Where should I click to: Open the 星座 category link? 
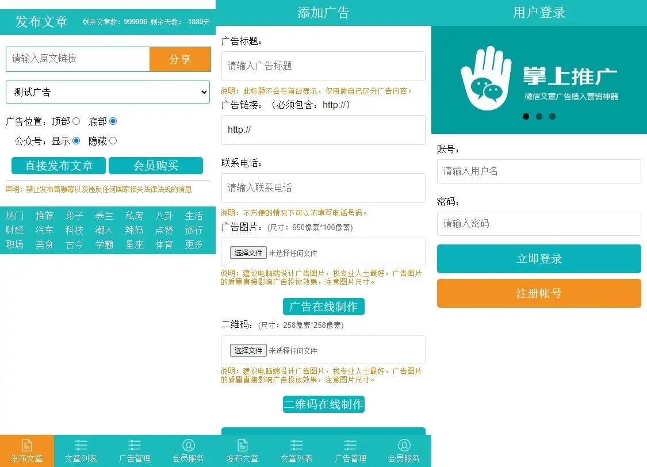tap(134, 244)
